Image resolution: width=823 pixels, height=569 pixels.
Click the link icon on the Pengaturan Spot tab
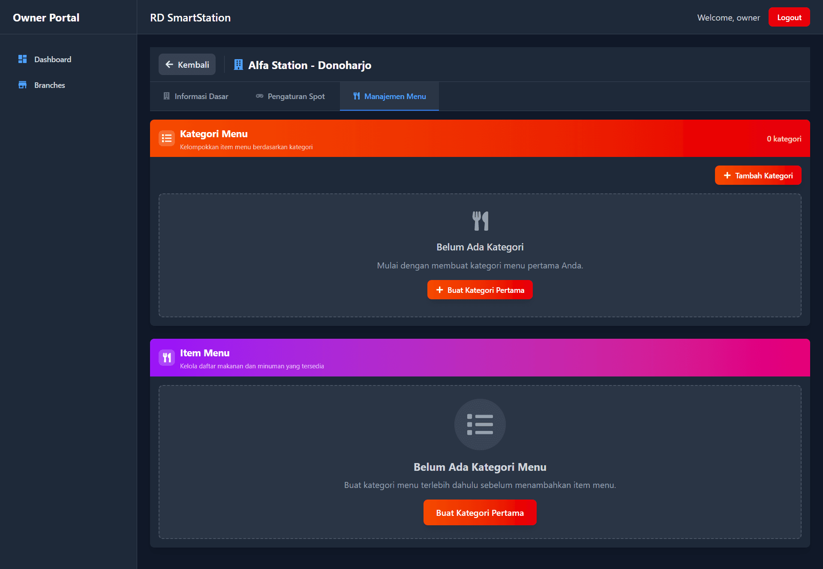click(259, 96)
